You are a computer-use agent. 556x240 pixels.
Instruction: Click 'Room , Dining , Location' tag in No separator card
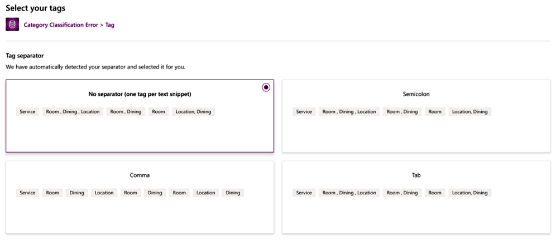pyautogui.click(x=73, y=112)
